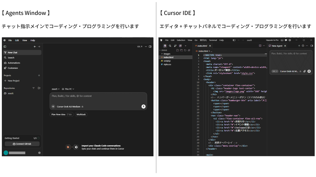Click the microphone icon in the Agents Window prompt
Screen dimensions: 316x177
143,106
